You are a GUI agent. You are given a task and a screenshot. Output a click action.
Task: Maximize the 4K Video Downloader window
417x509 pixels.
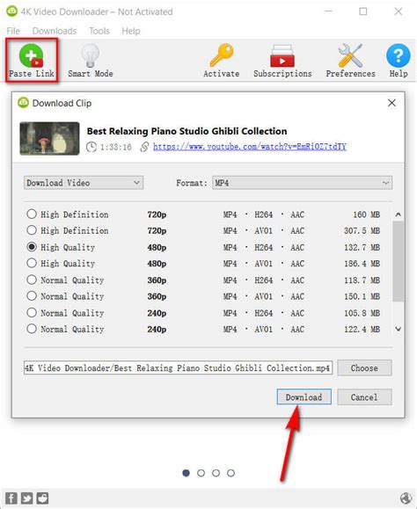pos(363,11)
